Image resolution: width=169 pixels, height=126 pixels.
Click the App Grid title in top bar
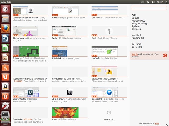[6, 2]
